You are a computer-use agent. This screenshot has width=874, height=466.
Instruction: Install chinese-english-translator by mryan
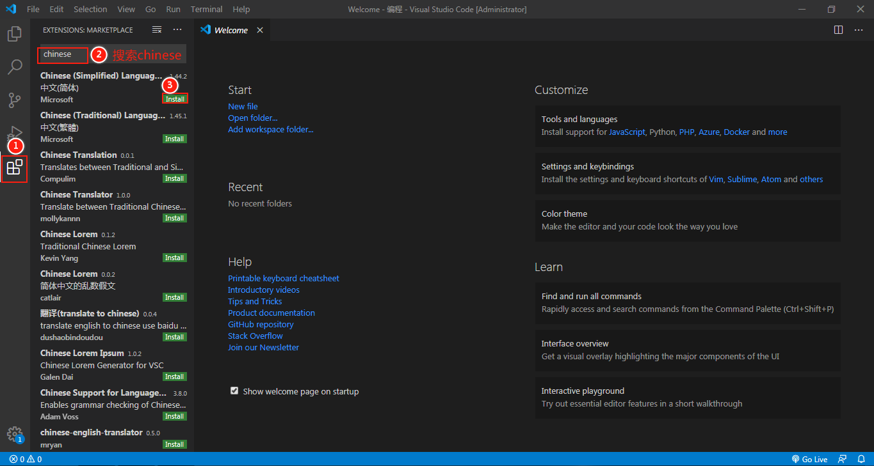[175, 444]
